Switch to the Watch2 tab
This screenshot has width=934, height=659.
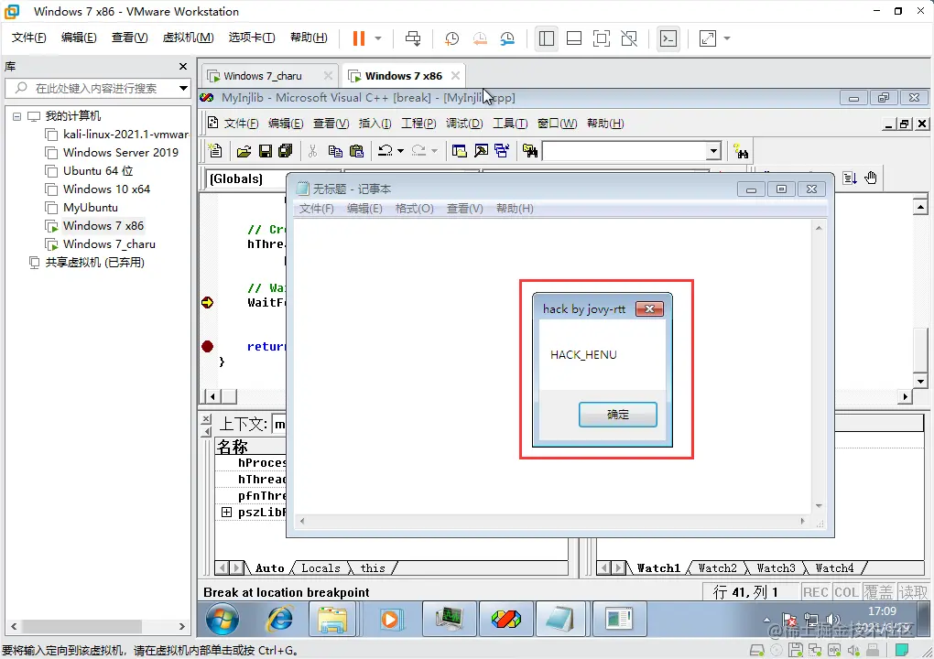[717, 568]
